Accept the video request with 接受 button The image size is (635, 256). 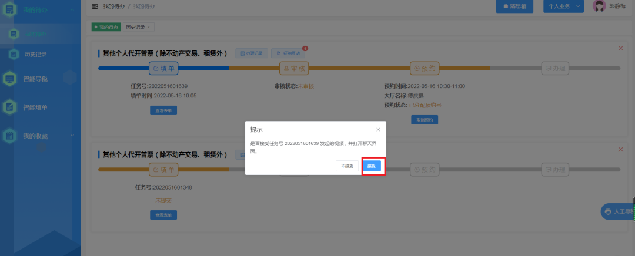pyautogui.click(x=372, y=166)
